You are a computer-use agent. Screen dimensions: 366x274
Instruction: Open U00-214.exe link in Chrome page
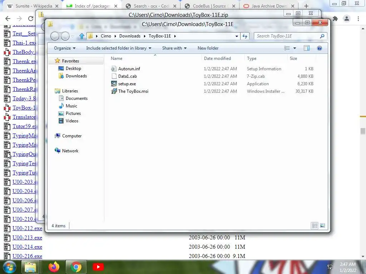(27, 247)
